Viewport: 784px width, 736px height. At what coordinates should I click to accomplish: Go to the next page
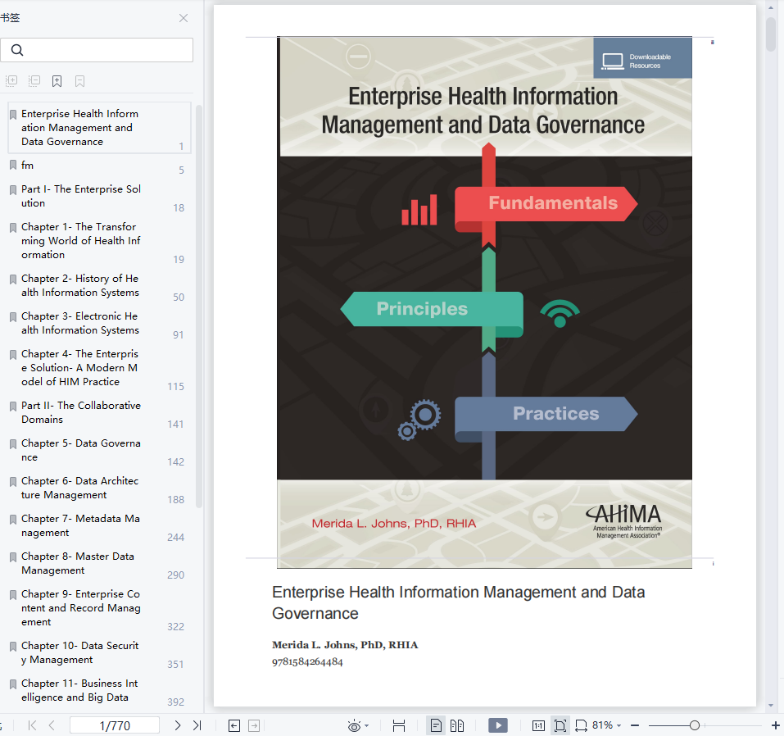tap(178, 725)
